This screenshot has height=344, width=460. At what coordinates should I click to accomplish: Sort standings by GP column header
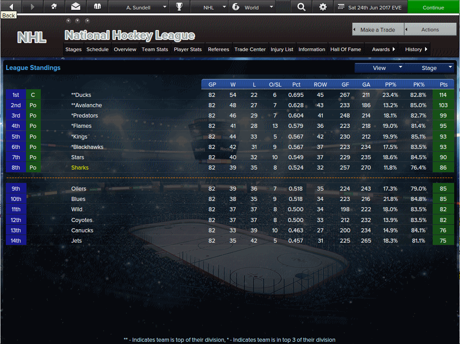coord(212,84)
